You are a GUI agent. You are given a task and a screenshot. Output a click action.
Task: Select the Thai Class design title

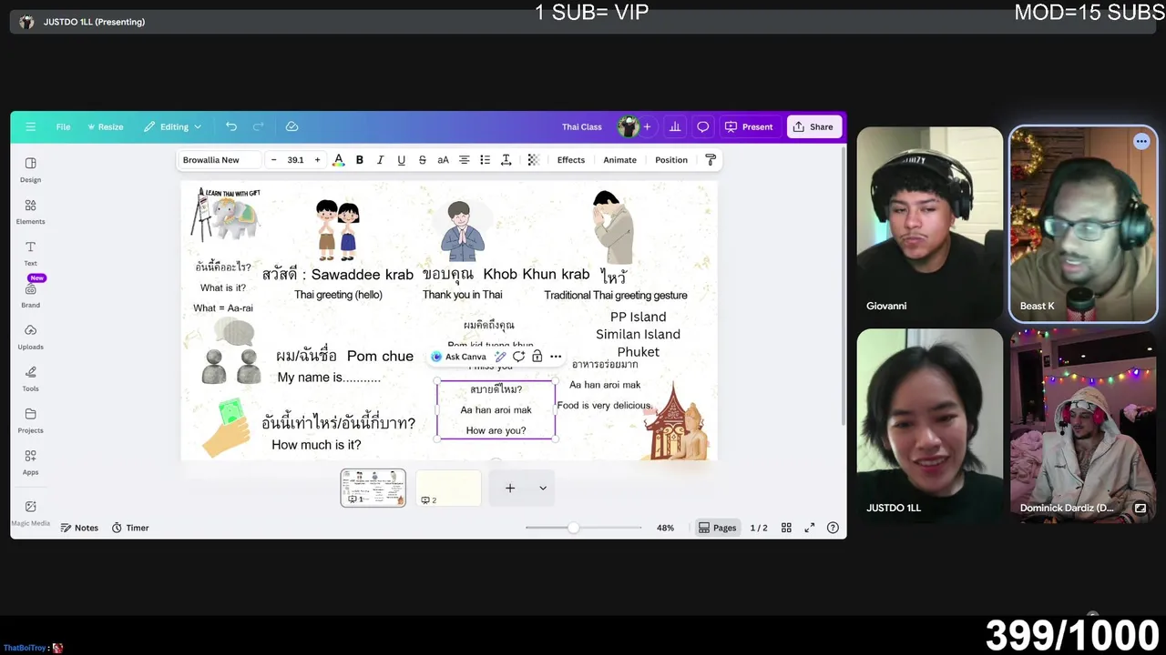(x=582, y=127)
